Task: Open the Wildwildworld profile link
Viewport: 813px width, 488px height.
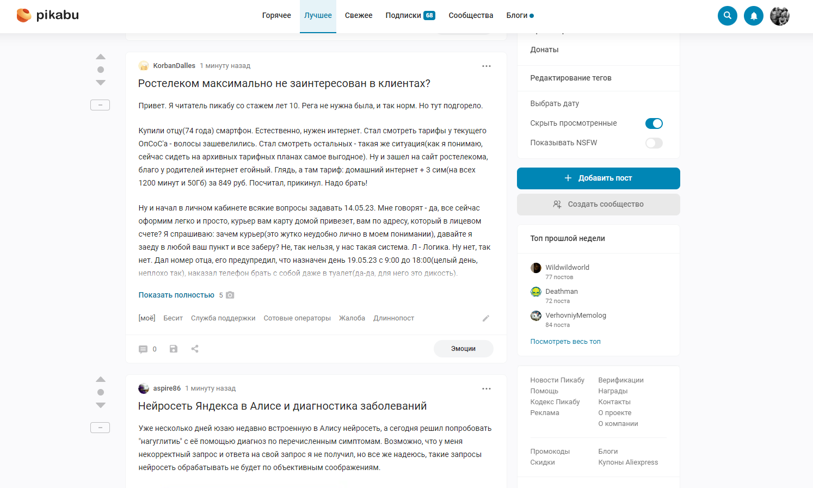Action: [568, 267]
